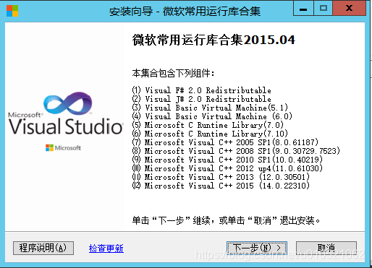Click the 取消 button to exit
372x268 pixels.
click(326, 248)
